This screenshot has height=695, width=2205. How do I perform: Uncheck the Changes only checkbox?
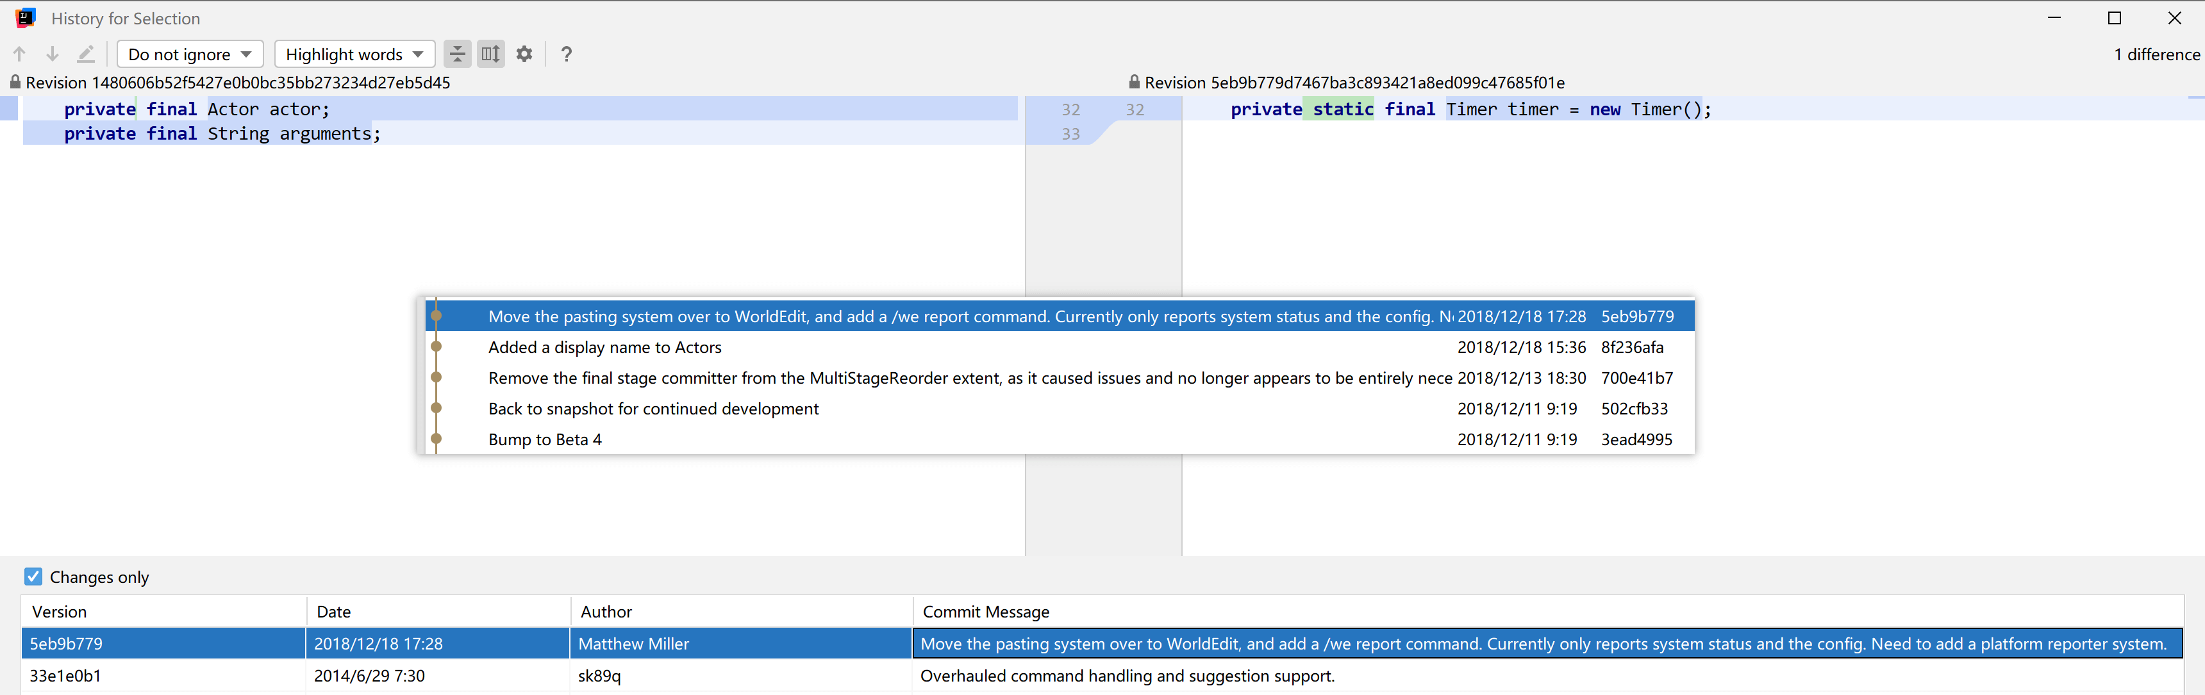click(33, 577)
